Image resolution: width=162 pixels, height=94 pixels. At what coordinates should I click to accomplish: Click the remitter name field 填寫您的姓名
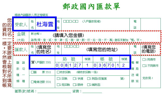(45, 49)
